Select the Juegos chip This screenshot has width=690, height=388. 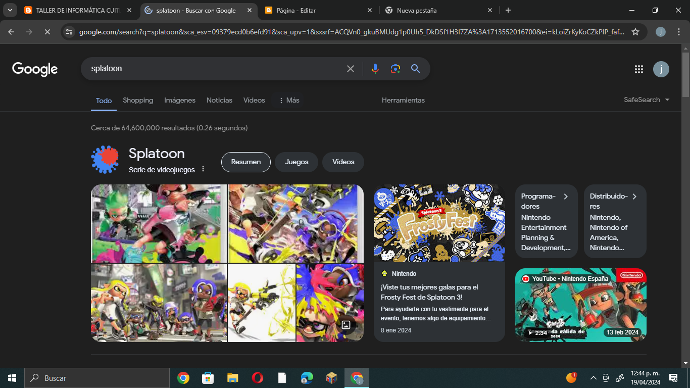pyautogui.click(x=297, y=162)
